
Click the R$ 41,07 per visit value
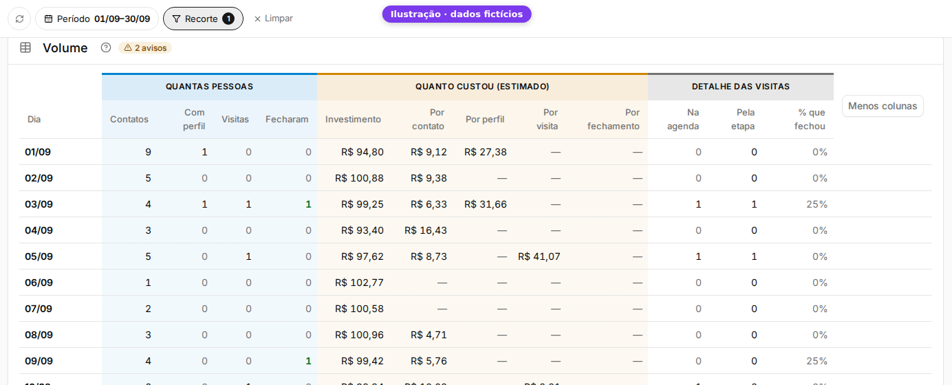539,256
